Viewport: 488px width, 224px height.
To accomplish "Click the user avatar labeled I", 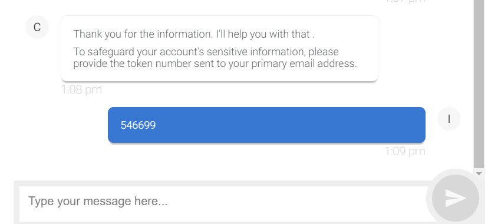I will click(449, 119).
